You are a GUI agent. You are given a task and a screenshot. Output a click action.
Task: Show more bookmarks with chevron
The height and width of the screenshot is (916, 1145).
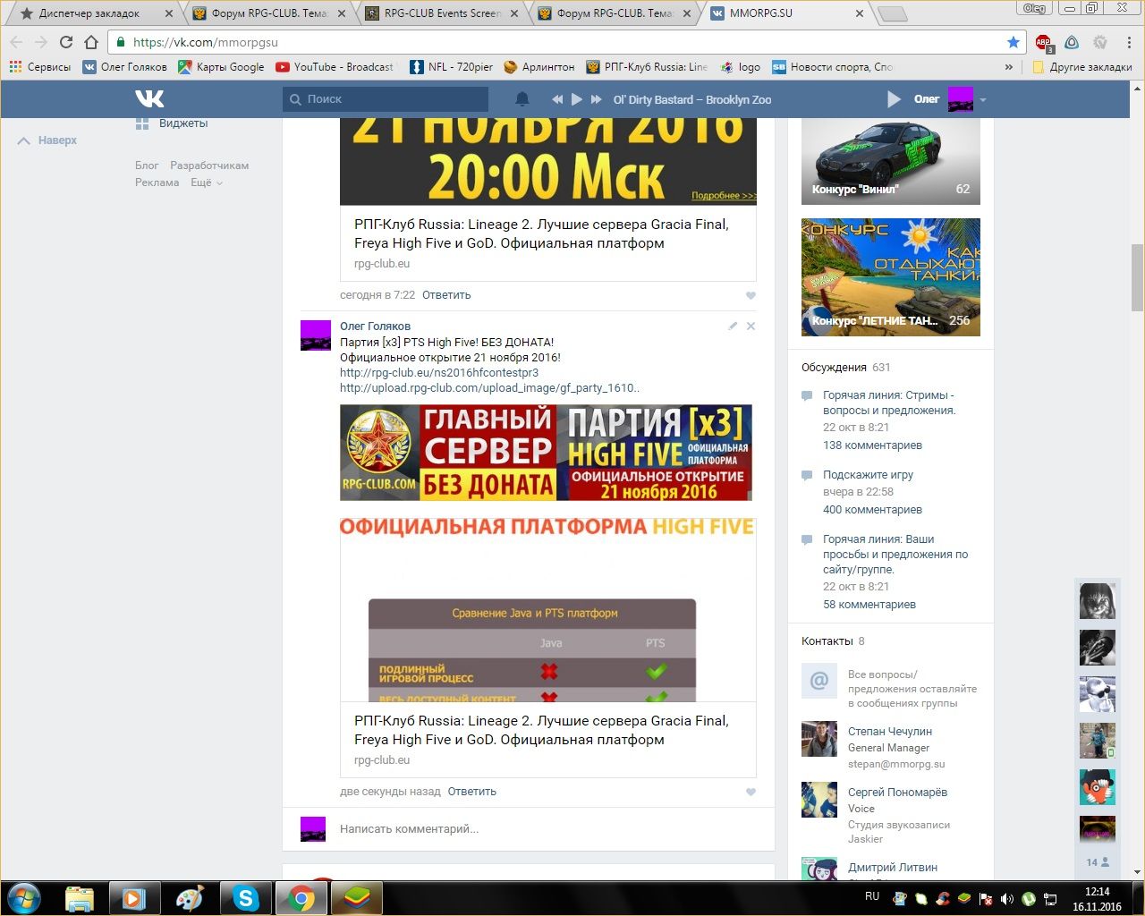pos(1009,67)
